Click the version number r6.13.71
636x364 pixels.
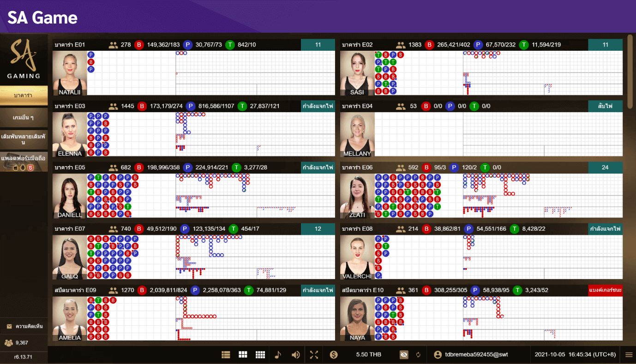(x=24, y=357)
